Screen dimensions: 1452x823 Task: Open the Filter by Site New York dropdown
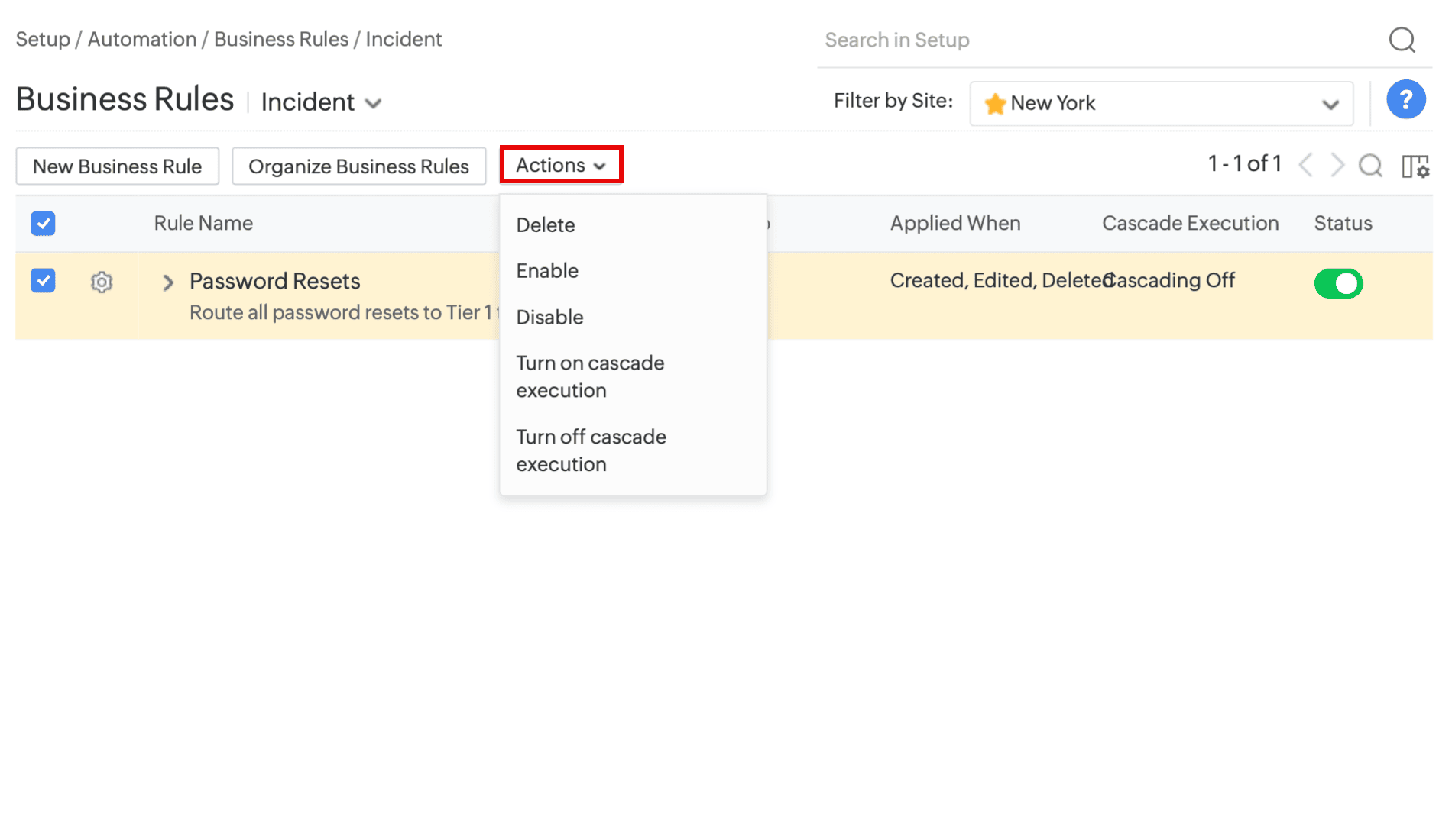tap(1161, 103)
